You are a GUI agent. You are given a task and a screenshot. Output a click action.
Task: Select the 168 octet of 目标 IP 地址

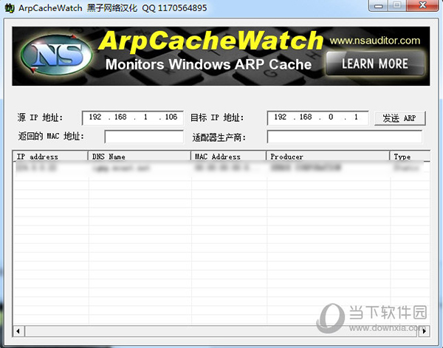306,117
